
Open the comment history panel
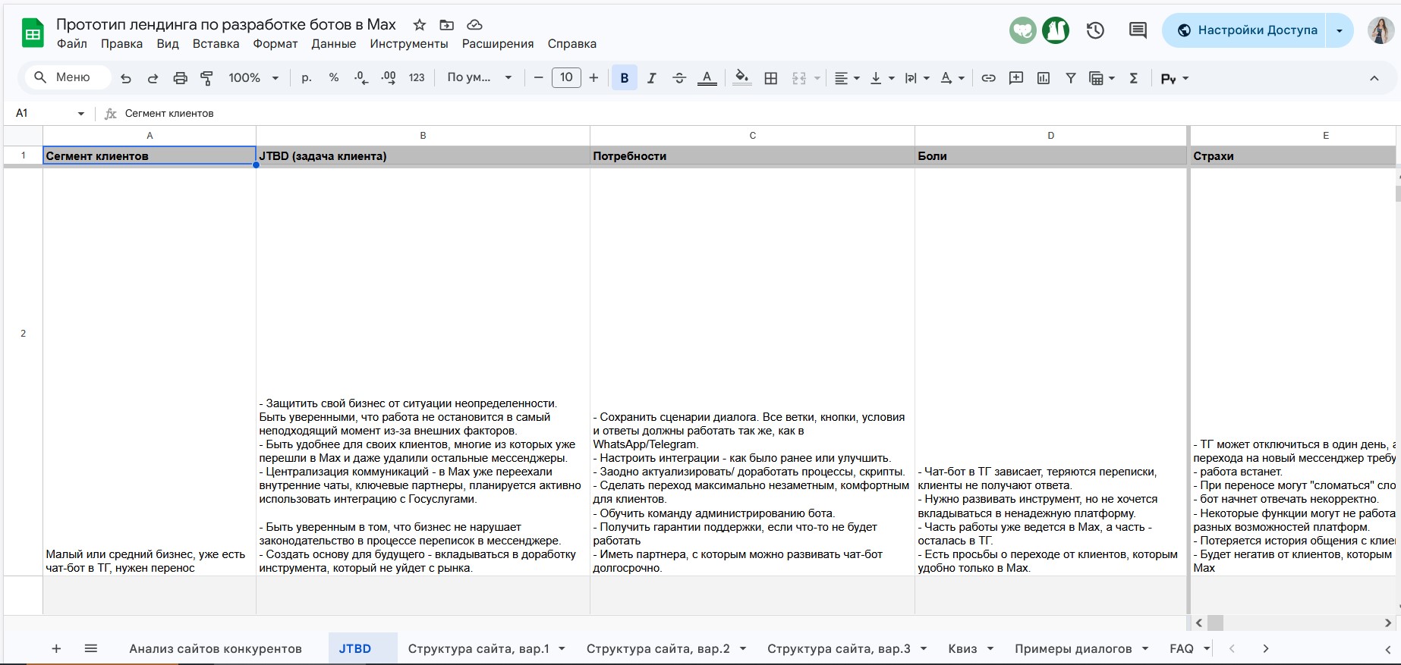[x=1138, y=30]
